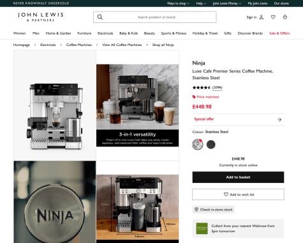303x243 pixels.
Task: Open the shopping basket icon
Action: (x=285, y=17)
